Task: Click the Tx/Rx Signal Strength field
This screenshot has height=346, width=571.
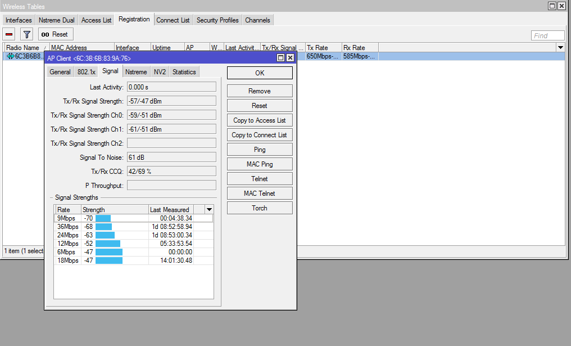Action: pos(171,101)
